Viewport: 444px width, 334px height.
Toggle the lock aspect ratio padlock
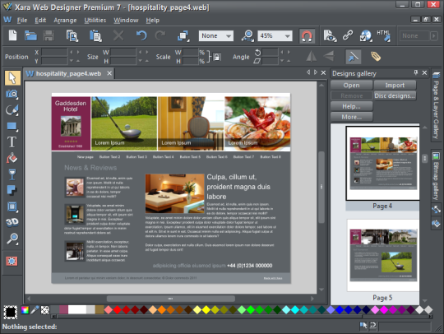pos(216,57)
